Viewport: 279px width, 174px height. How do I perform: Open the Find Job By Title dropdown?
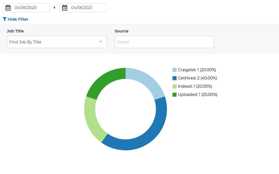coord(52,42)
